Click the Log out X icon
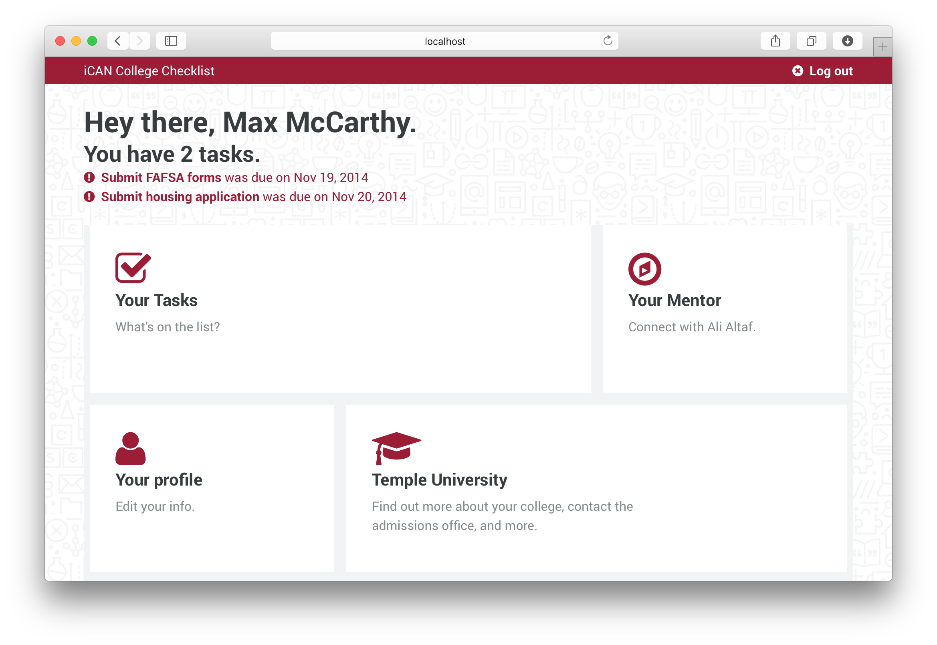The width and height of the screenshot is (937, 645). [x=798, y=71]
